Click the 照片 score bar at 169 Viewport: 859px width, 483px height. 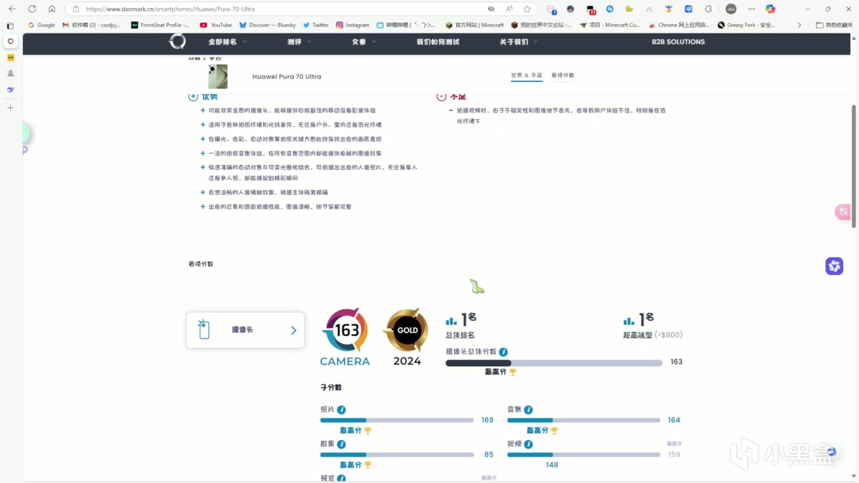click(397, 420)
